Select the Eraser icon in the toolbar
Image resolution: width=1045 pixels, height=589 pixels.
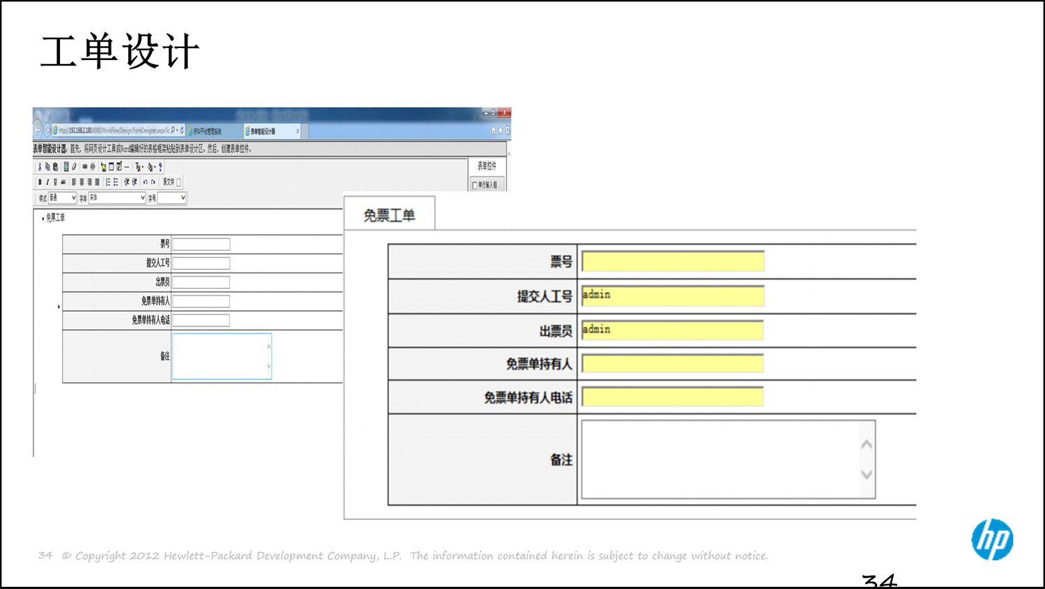click(74, 167)
